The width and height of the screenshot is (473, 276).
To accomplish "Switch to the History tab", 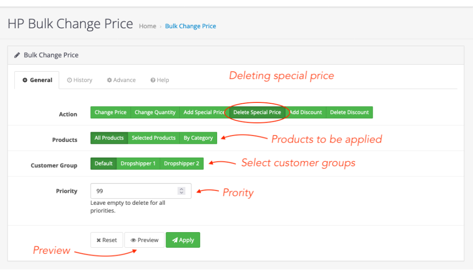I will click(79, 80).
